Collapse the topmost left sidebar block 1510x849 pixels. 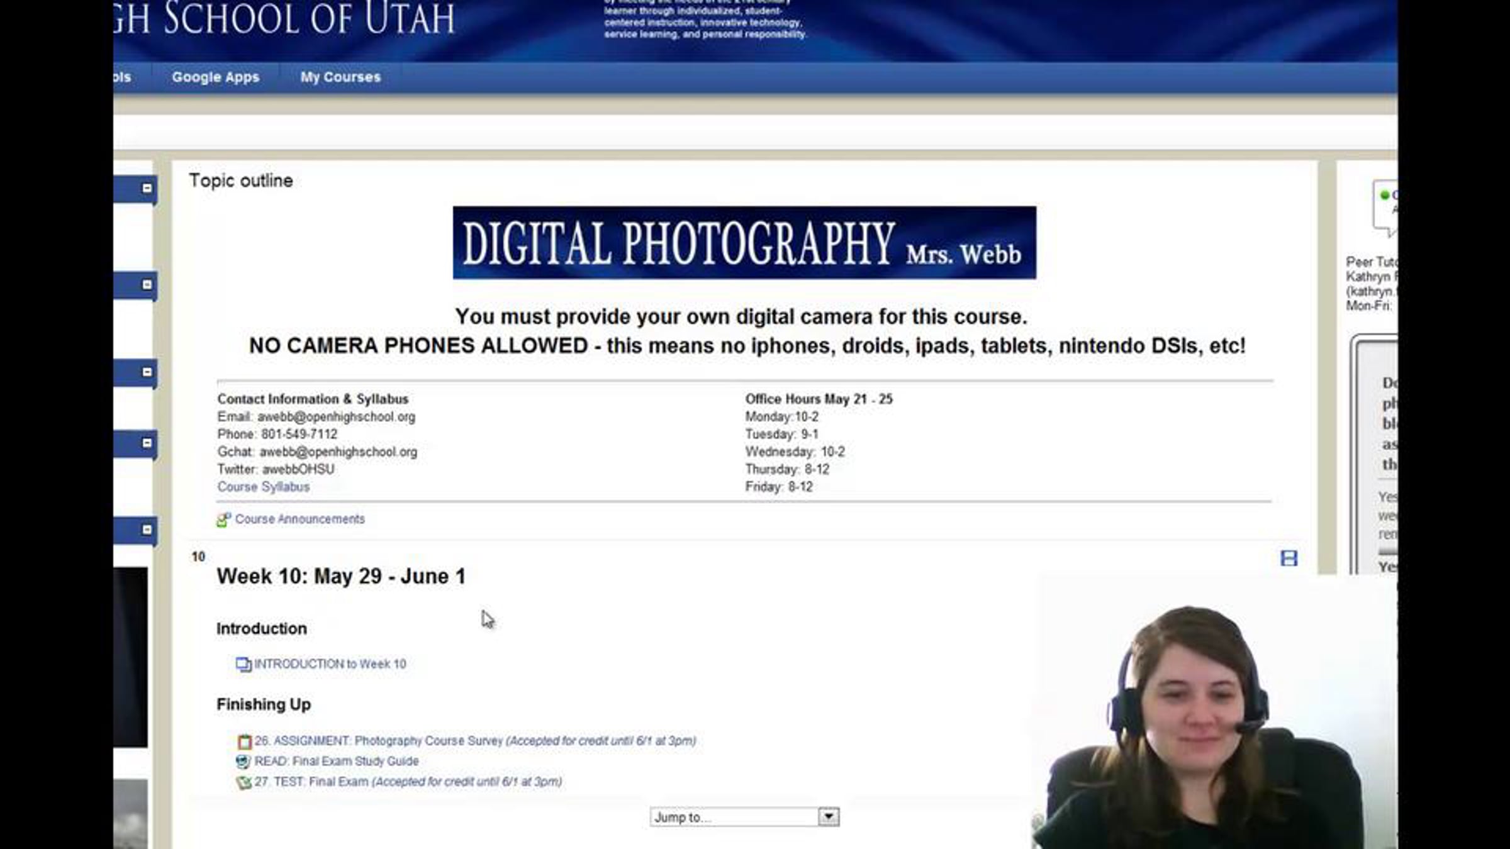point(147,188)
